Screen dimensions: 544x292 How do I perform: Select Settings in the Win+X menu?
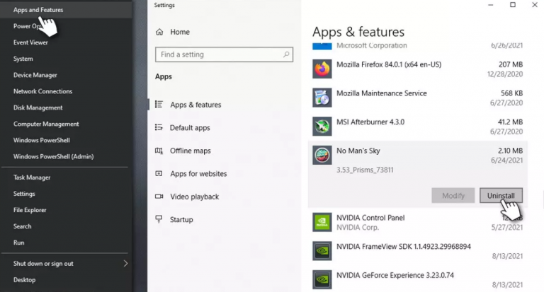click(24, 193)
